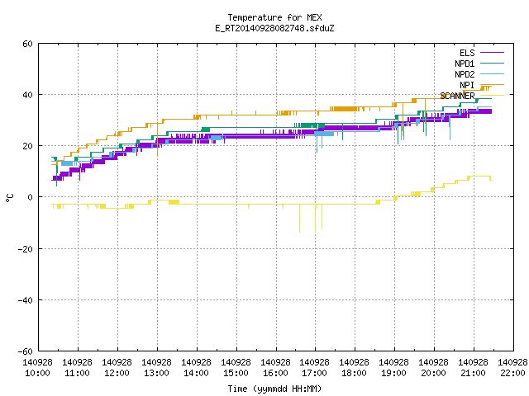Click the chart title 'Temperature for MEX'

(274, 17)
